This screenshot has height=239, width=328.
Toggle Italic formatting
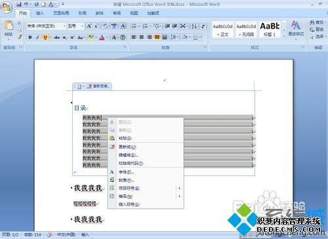pos(37,37)
